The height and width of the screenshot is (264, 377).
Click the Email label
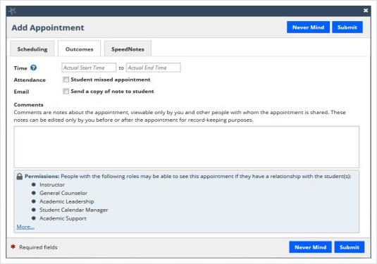pyautogui.click(x=21, y=92)
